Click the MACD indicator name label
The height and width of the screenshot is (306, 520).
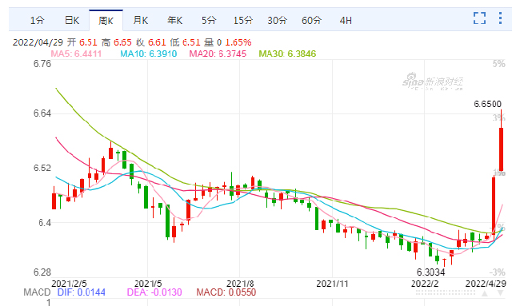point(37,292)
